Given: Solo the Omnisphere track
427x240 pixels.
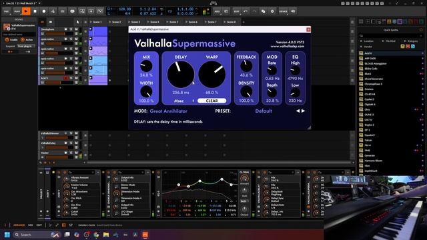Looking at the screenshot, I should pyautogui.click(x=71, y=29).
